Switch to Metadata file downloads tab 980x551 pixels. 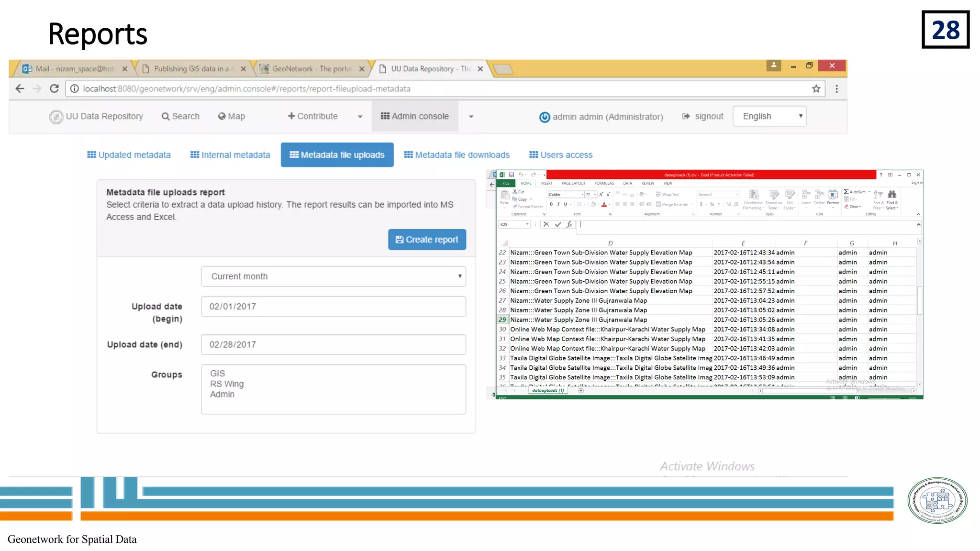click(457, 155)
